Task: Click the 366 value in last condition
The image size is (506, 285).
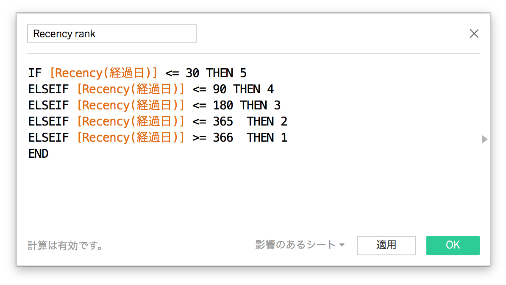Action: pyautogui.click(x=223, y=138)
